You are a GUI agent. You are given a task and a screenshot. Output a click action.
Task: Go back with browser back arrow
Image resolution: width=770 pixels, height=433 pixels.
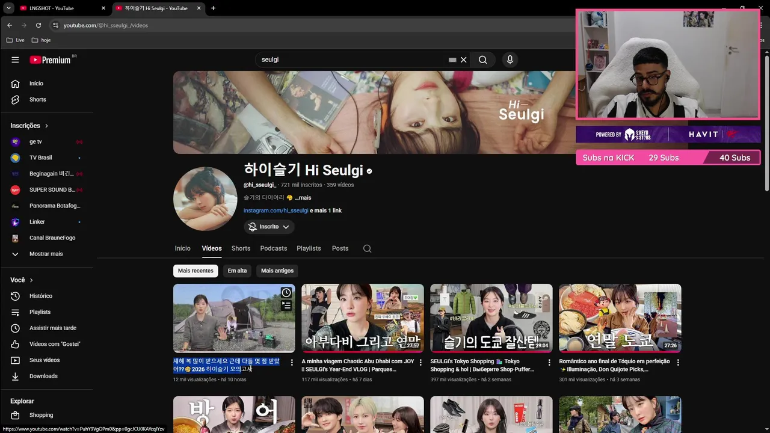pyautogui.click(x=9, y=25)
